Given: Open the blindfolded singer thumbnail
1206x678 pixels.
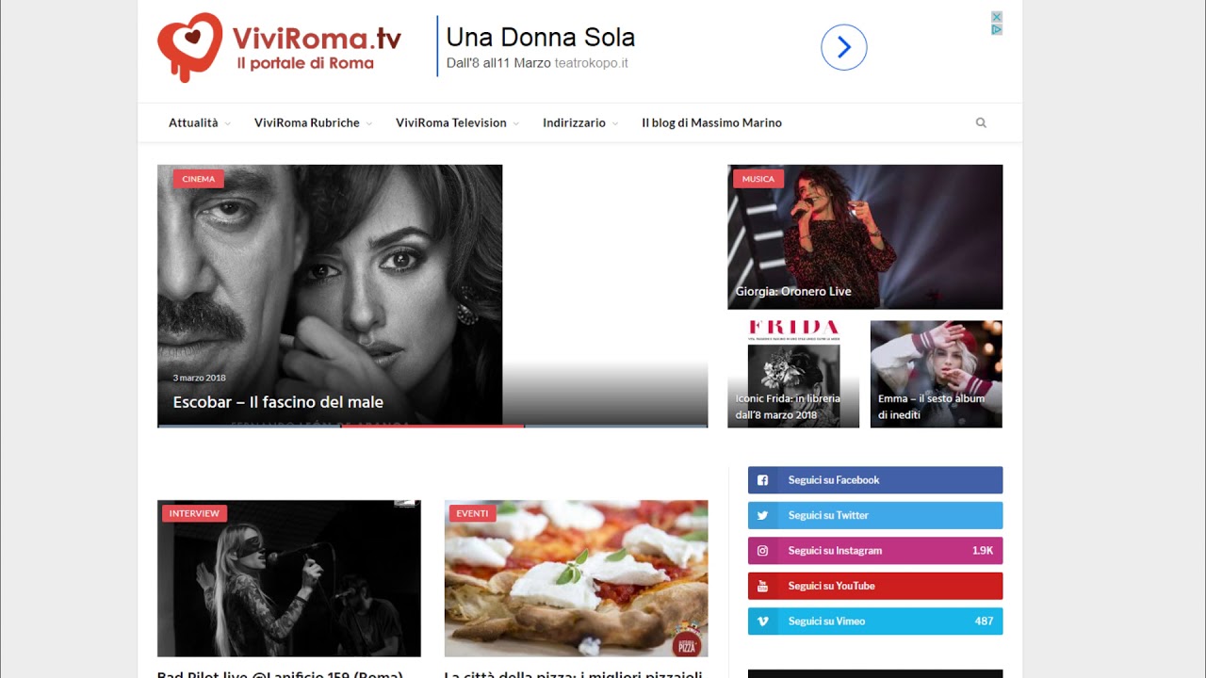Looking at the screenshot, I should [x=289, y=578].
